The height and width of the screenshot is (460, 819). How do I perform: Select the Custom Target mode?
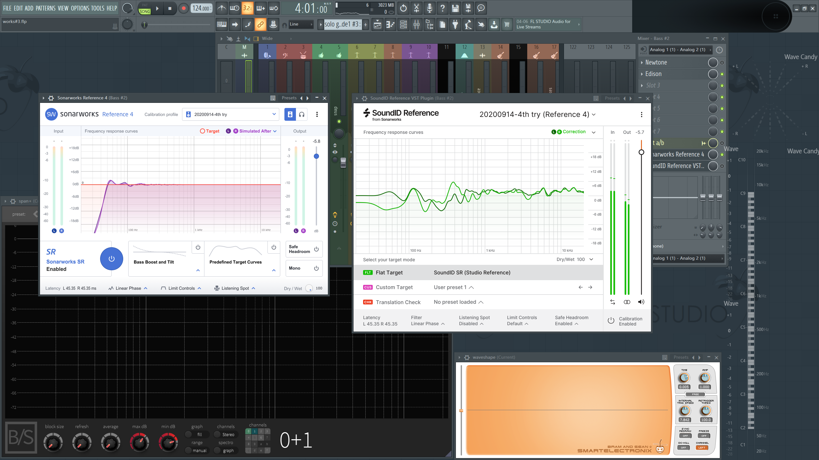[x=478, y=287]
